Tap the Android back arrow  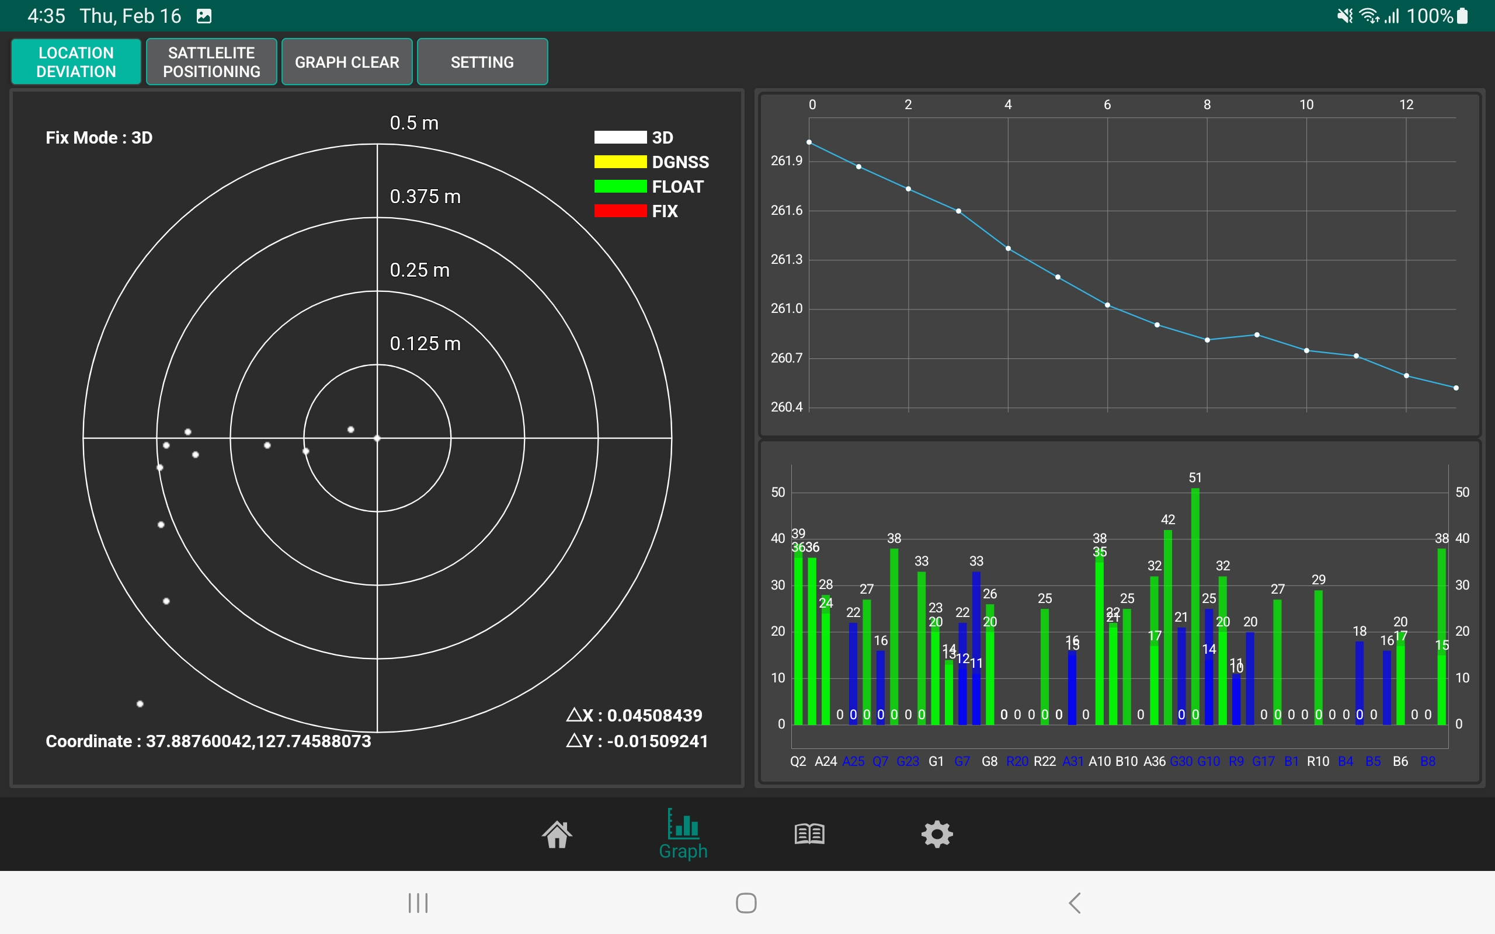[x=1075, y=902]
